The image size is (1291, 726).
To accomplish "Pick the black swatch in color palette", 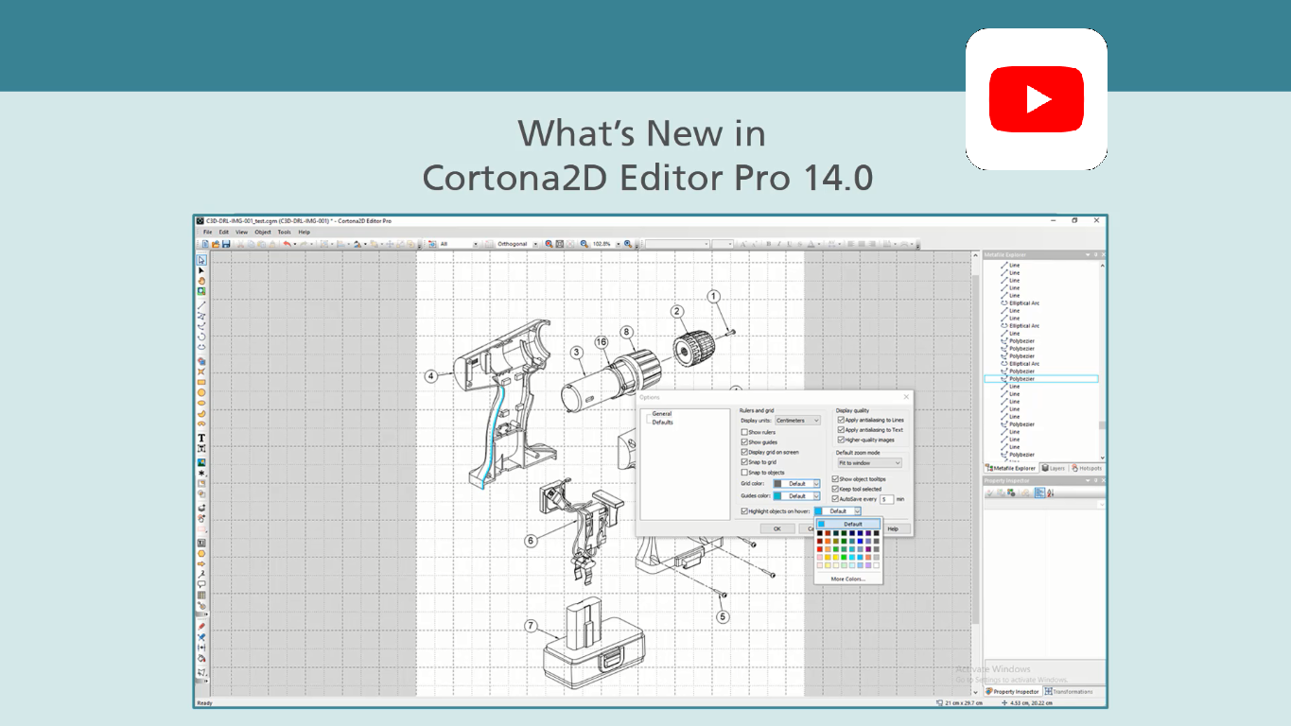I will tap(821, 533).
